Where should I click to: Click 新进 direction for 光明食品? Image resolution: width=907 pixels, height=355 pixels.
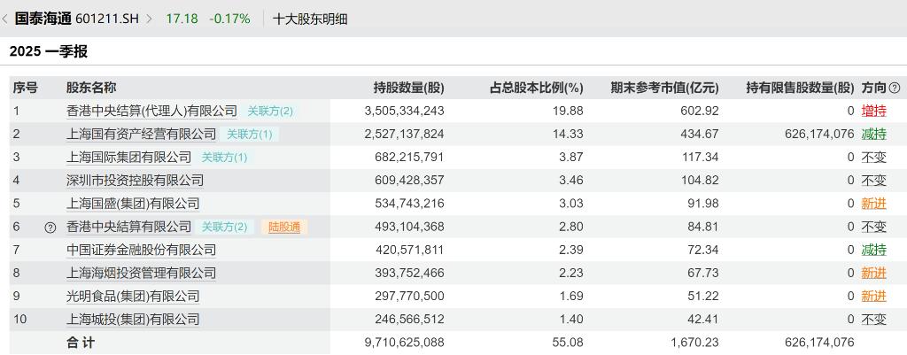click(873, 296)
